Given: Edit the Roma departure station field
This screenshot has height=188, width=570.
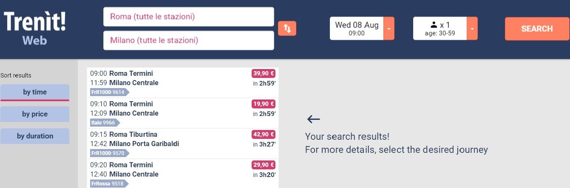Looking at the screenshot, I should tap(189, 17).
